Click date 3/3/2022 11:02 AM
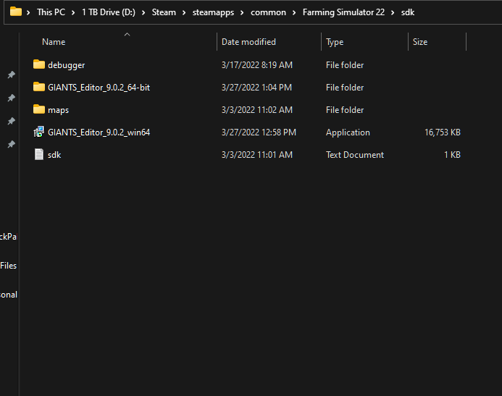The image size is (502, 396). point(256,110)
